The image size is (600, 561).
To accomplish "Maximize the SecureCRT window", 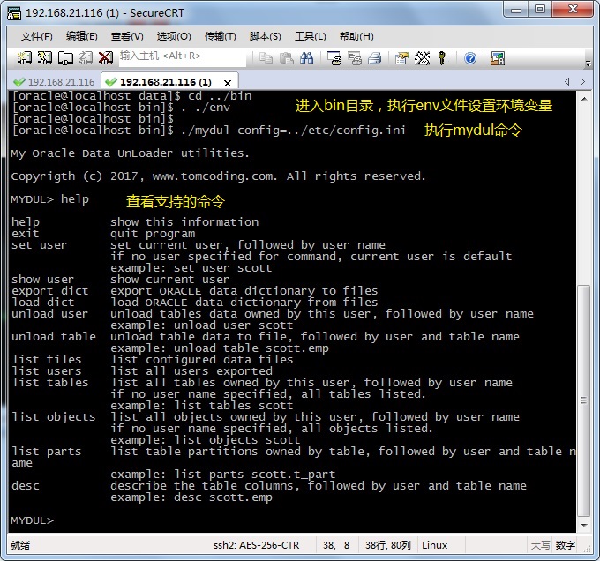I will 540,9.
